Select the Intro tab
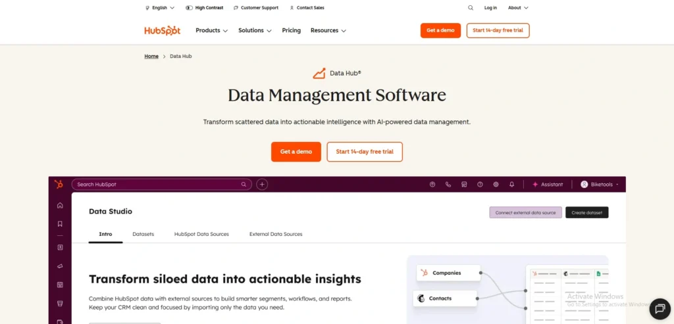The width and height of the screenshot is (674, 324). click(105, 235)
